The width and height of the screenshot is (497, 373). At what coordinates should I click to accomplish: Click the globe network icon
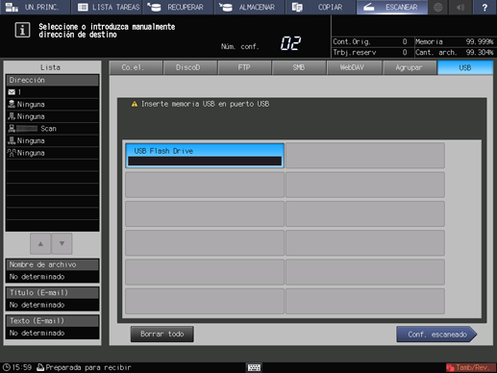click(x=437, y=7)
